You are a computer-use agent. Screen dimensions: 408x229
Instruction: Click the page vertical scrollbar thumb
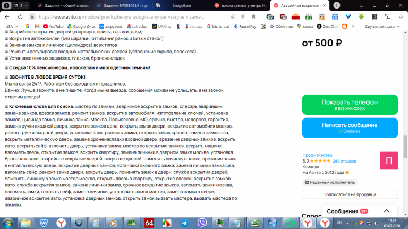[405, 147]
